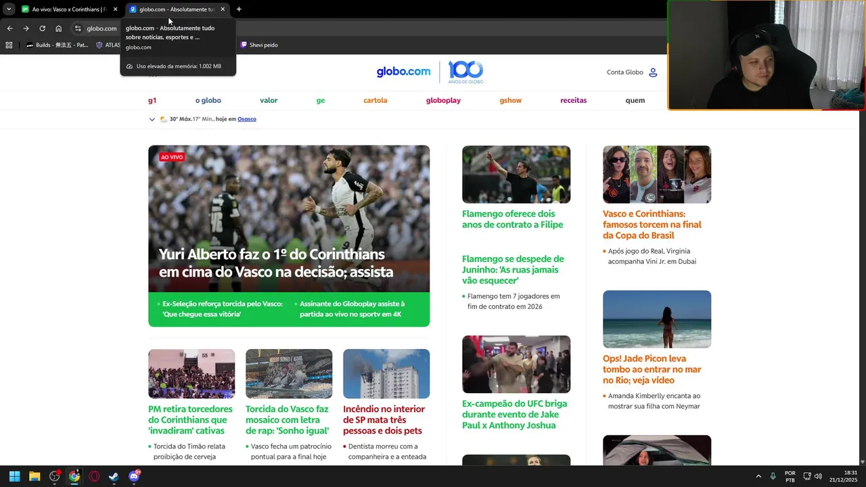Open the gshow section
The image size is (866, 487).
tap(511, 100)
